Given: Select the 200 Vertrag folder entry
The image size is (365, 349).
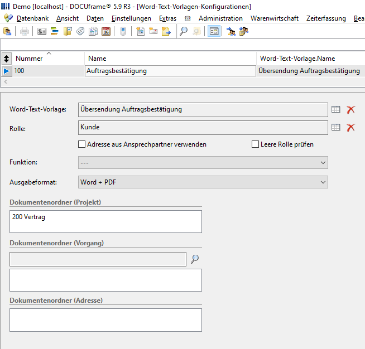Looking at the screenshot, I should [x=28, y=217].
